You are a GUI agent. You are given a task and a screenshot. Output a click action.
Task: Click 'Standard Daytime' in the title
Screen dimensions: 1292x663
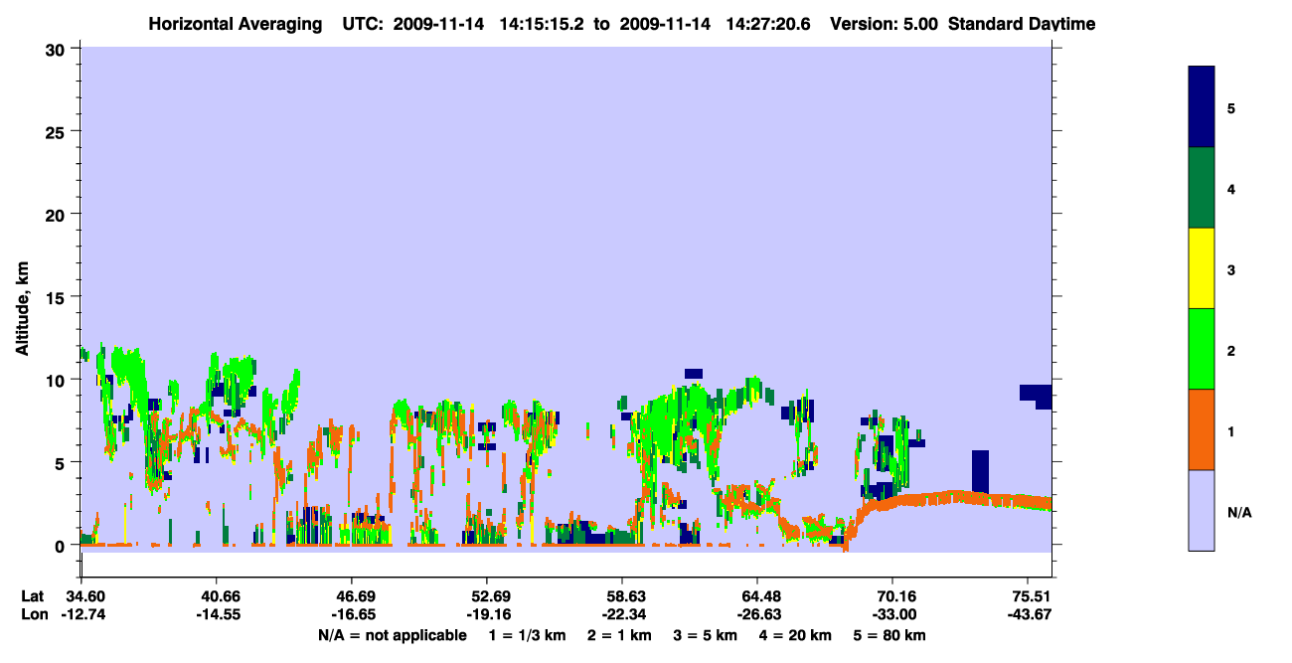(x=1021, y=24)
